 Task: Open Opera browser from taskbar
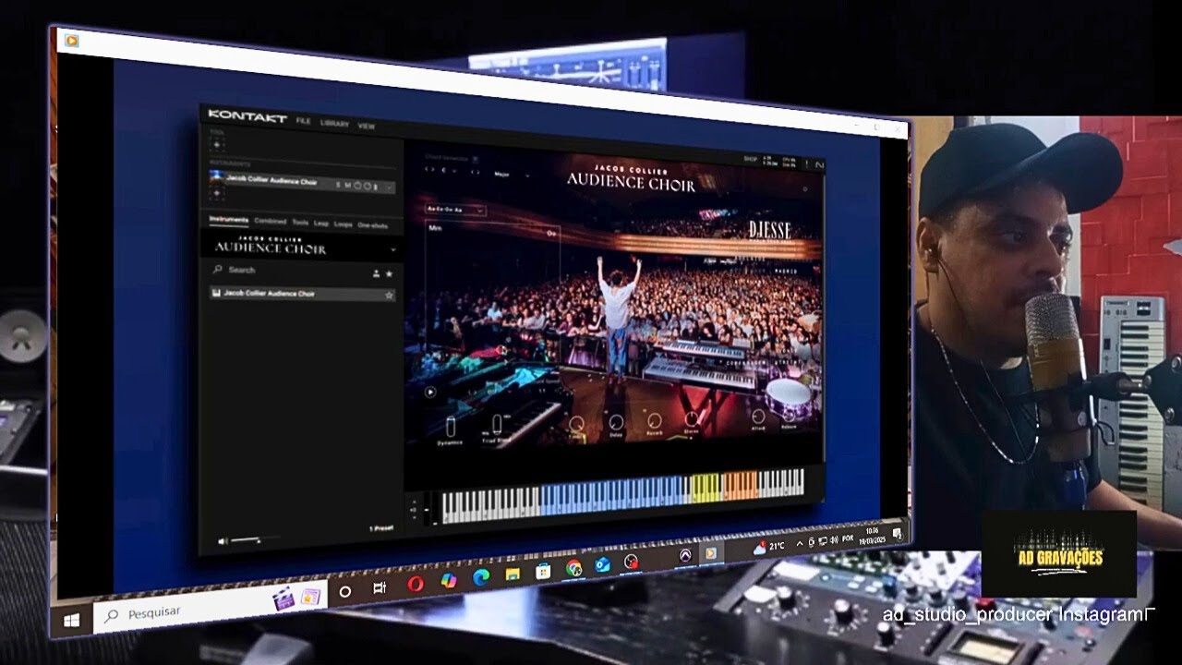coord(416,583)
